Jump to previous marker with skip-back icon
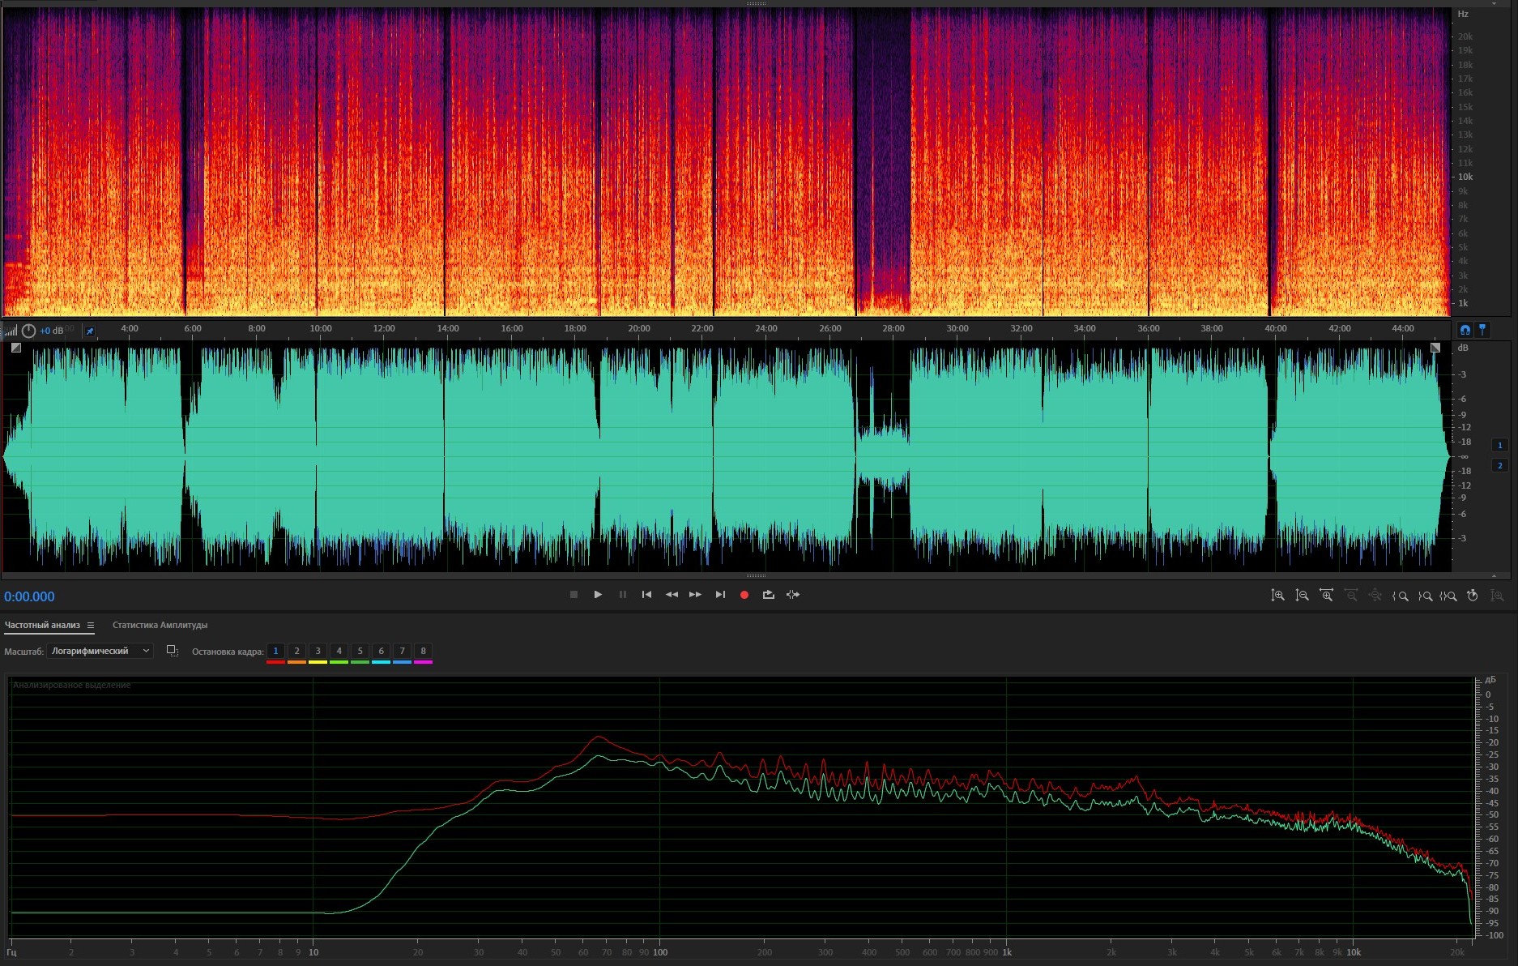This screenshot has width=1518, height=966. [x=646, y=595]
